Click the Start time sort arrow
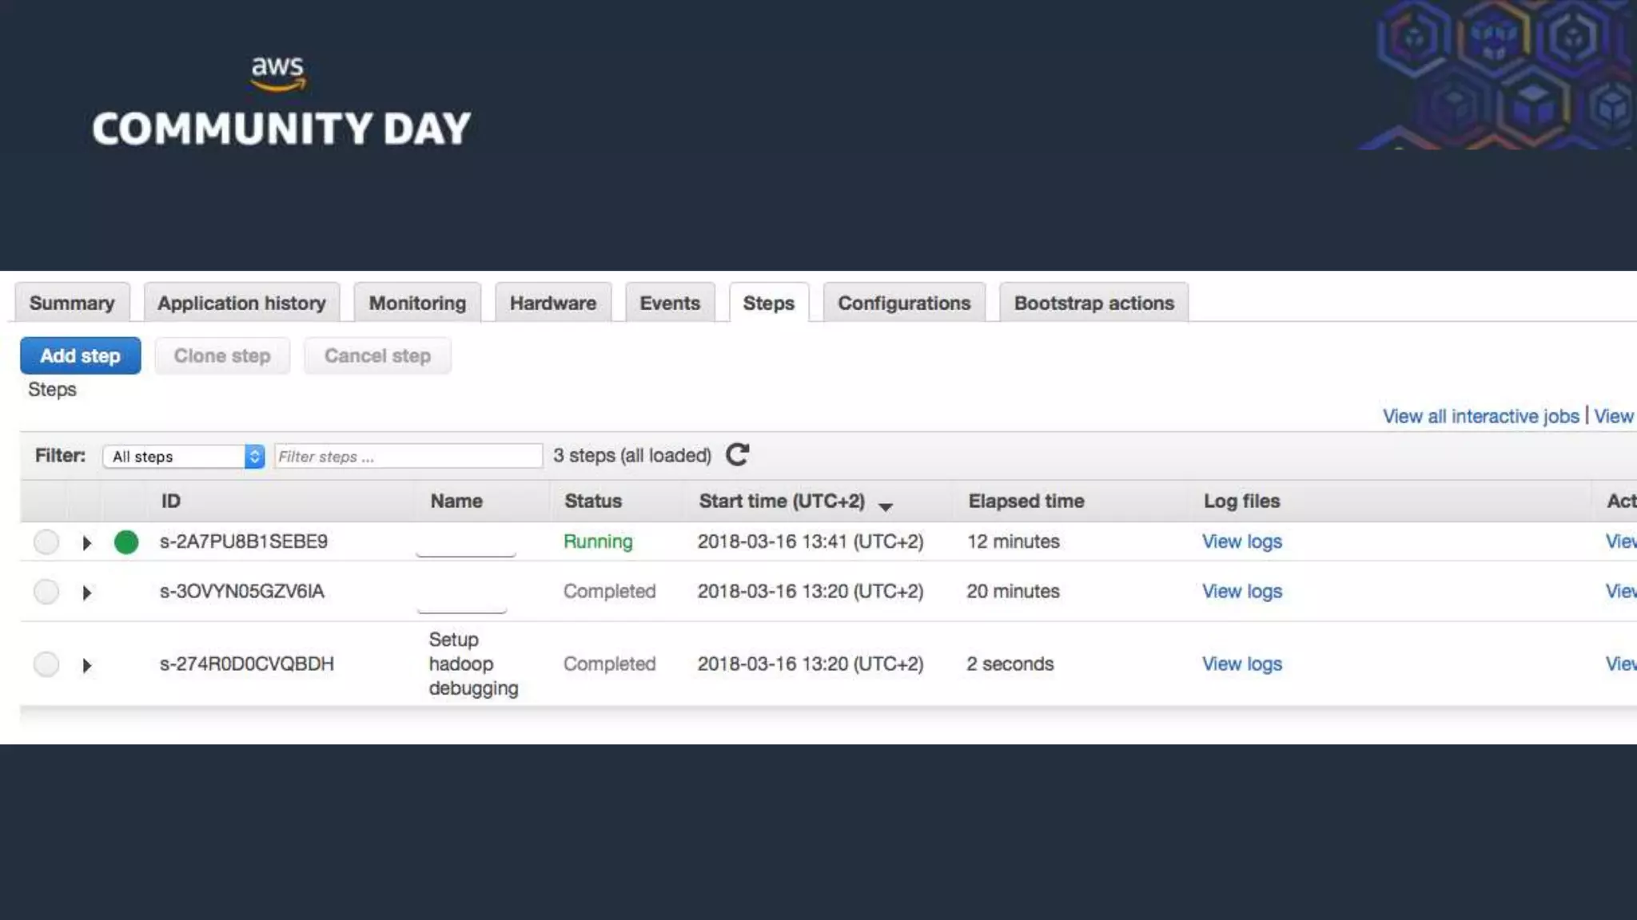 pos(885,506)
